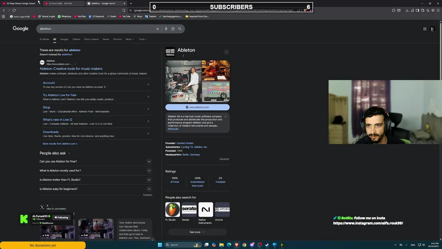442x249 pixels.
Task: Click the Google logo
Action: coord(20,29)
